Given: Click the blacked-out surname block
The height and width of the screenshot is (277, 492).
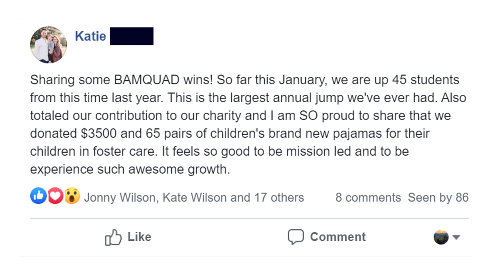Looking at the screenshot, I should 132,36.
